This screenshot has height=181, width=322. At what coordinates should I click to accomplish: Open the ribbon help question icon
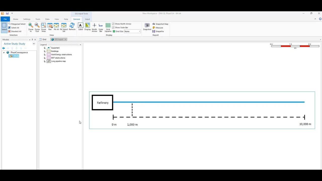[x=320, y=19]
